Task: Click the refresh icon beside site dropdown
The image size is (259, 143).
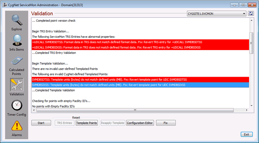Action: coord(251,14)
